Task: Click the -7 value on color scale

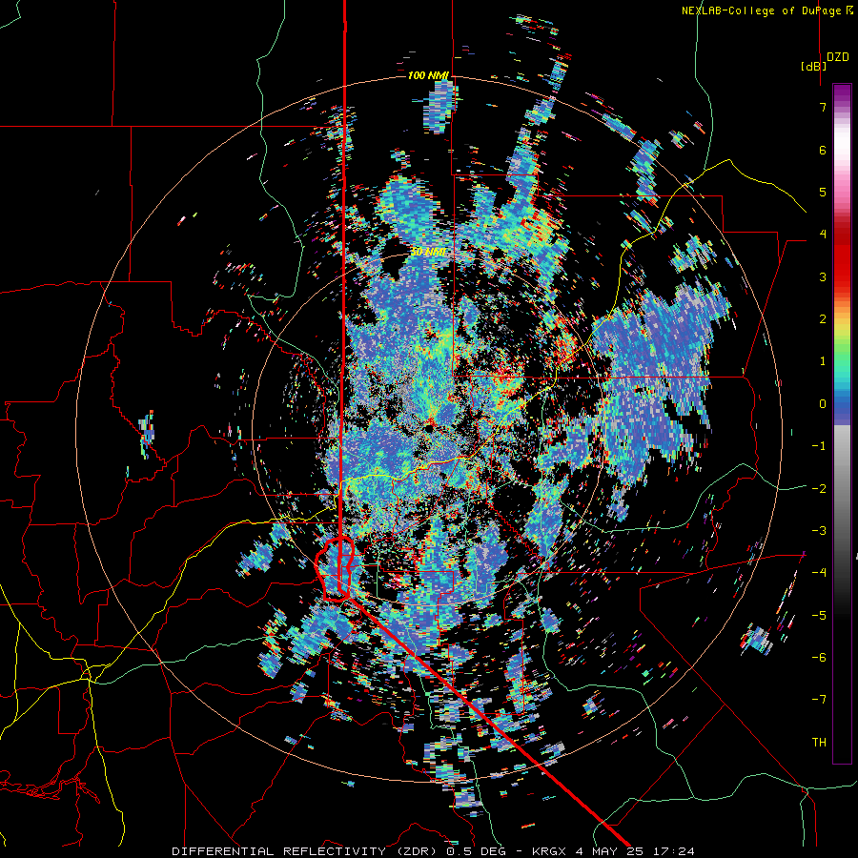Action: coord(819,700)
